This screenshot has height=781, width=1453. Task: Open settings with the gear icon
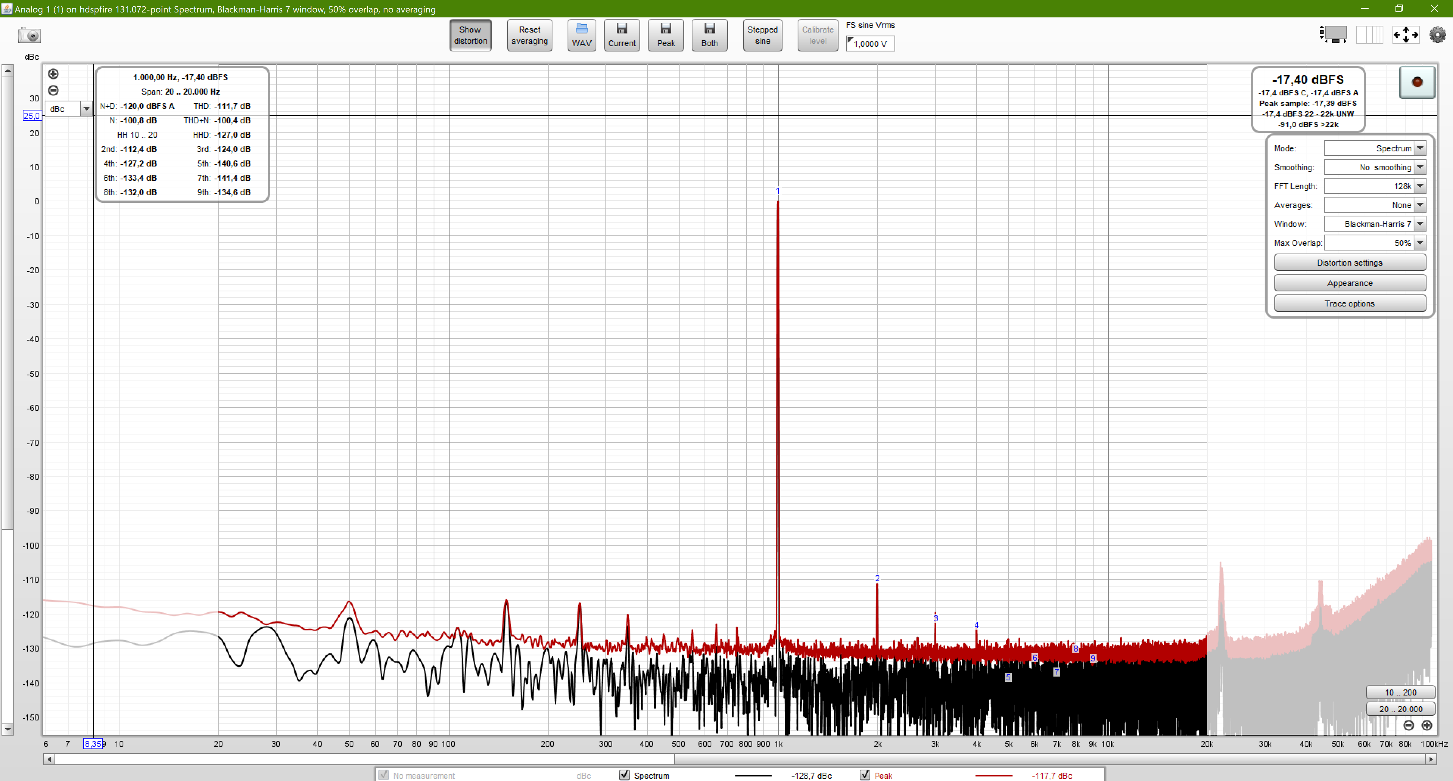[x=1437, y=35]
